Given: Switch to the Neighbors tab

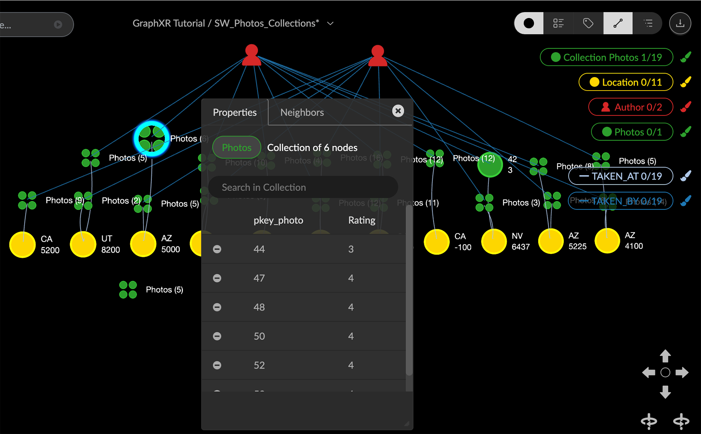Looking at the screenshot, I should tap(302, 112).
